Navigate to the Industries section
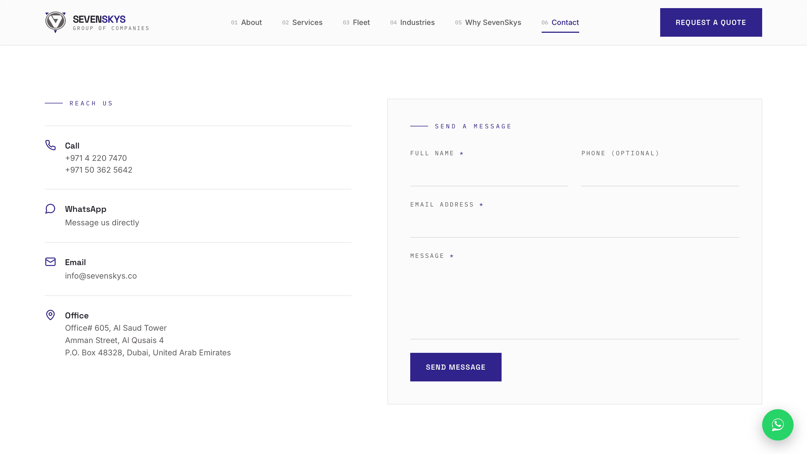 pos(412,22)
